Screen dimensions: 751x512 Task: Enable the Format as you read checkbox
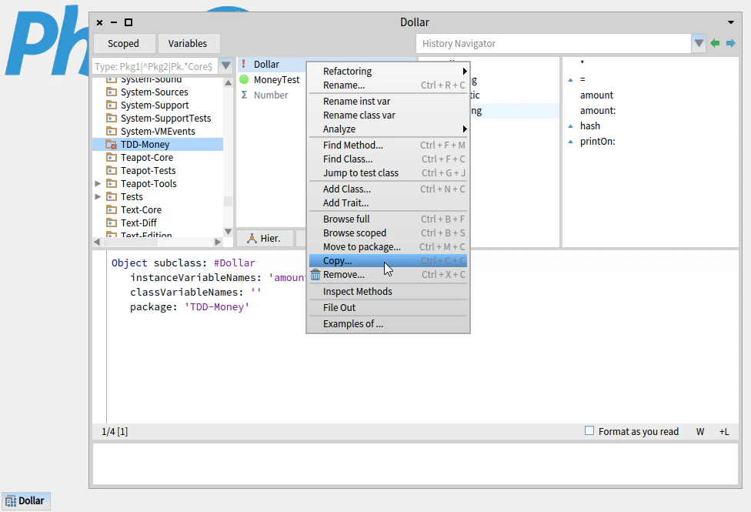click(x=589, y=430)
